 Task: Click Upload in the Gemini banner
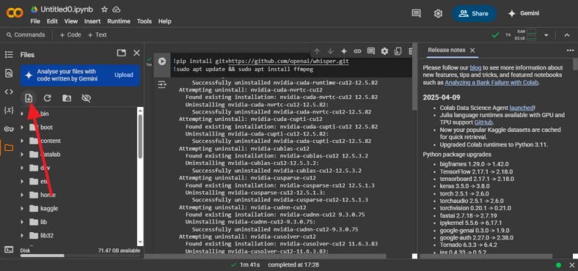(x=123, y=75)
